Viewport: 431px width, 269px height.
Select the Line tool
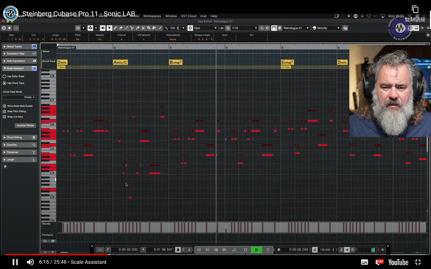[x=160, y=28]
